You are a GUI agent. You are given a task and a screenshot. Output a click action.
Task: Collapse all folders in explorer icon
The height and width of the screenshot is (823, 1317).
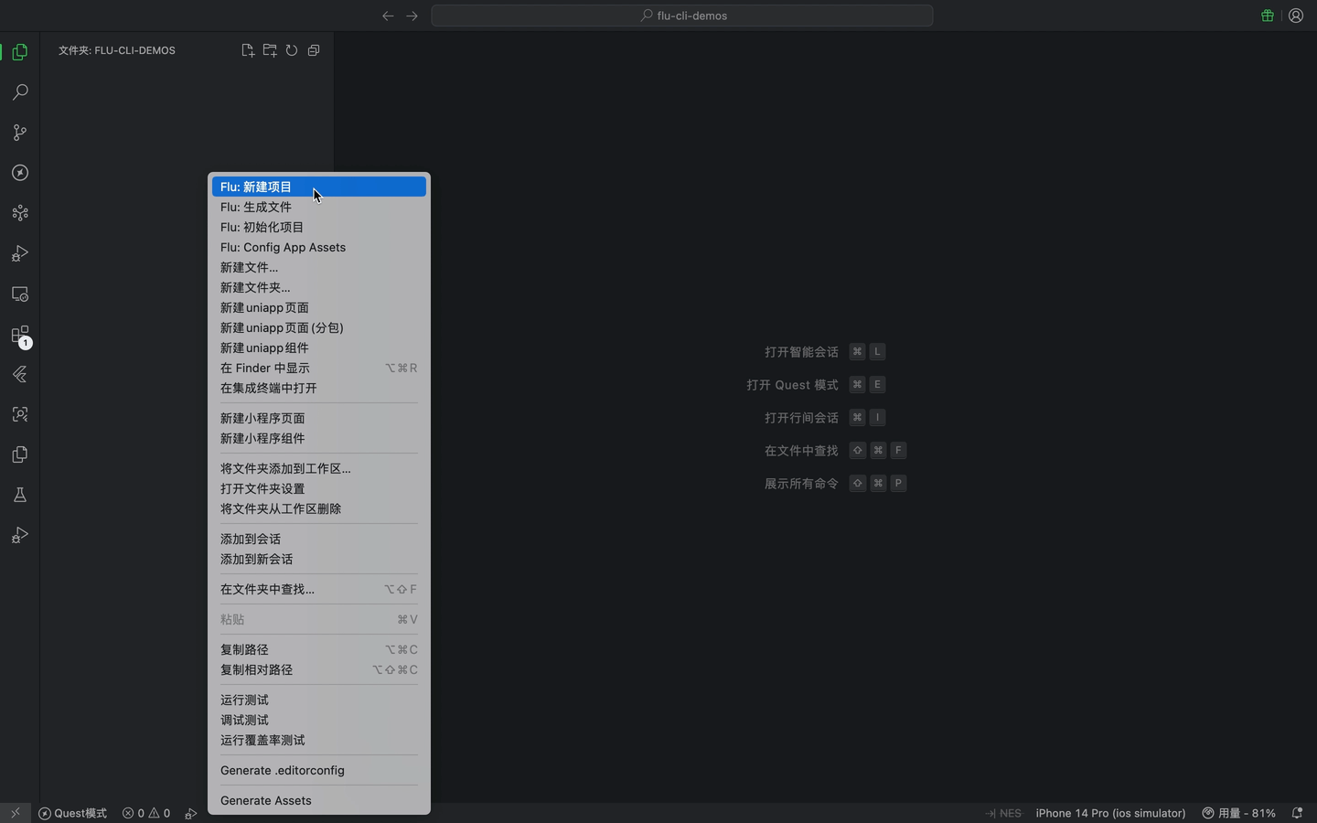[x=314, y=50]
